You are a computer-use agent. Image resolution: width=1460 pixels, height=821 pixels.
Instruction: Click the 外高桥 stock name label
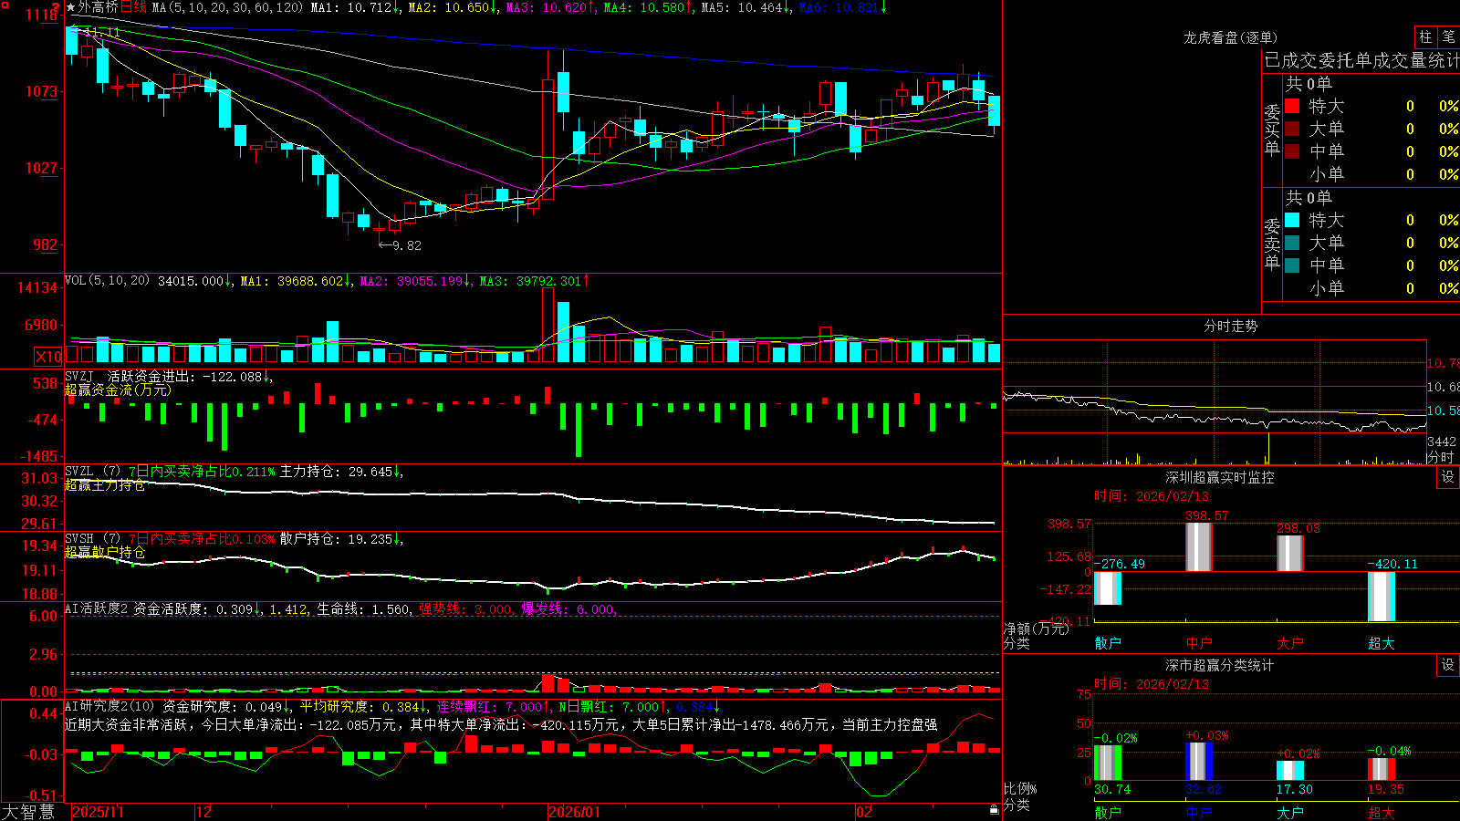pos(98,7)
